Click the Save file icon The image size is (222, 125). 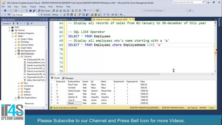pos(31,11)
